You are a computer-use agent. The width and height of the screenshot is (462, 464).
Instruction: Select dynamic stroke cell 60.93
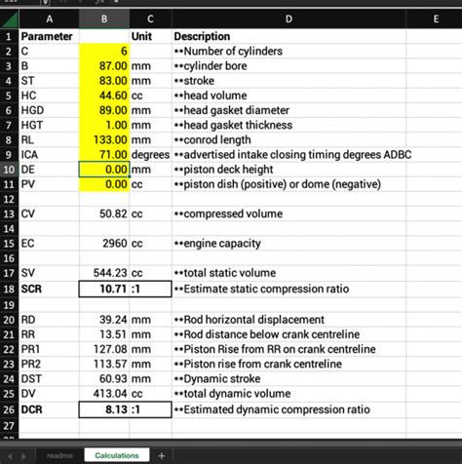coord(104,379)
